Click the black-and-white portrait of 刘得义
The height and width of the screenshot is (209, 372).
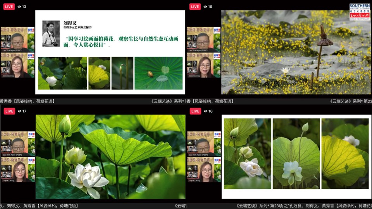click(x=51, y=34)
